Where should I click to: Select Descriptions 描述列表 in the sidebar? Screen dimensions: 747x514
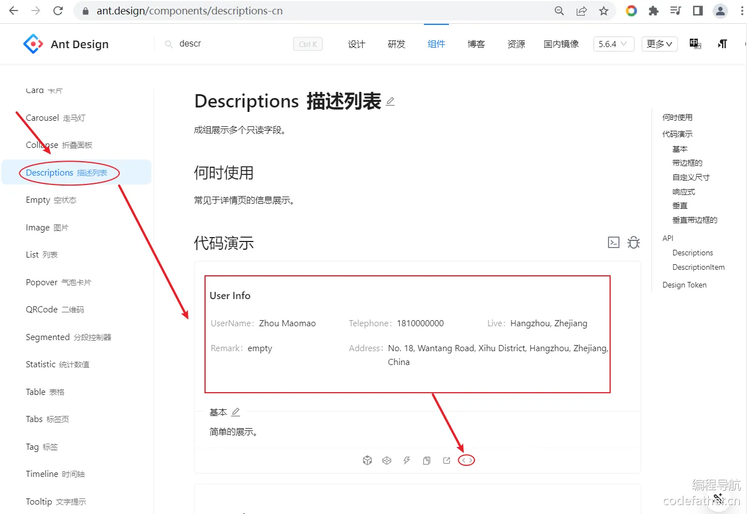(76, 172)
